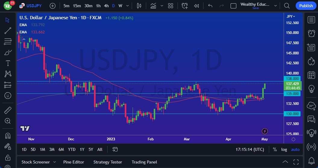
Task: Select the trend line drawing tool
Action: pyautogui.click(x=8, y=31)
